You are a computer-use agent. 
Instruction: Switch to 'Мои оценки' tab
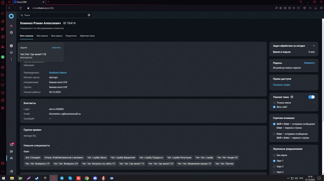pyautogui.click(x=42, y=36)
